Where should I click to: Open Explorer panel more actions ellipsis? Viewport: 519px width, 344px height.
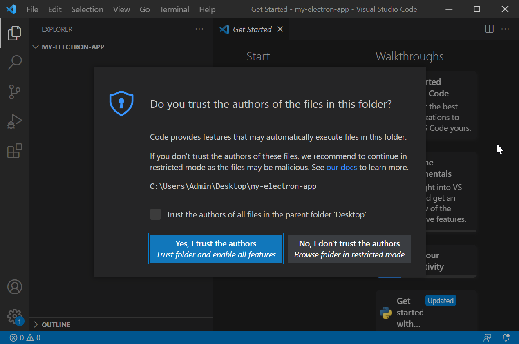pyautogui.click(x=199, y=29)
